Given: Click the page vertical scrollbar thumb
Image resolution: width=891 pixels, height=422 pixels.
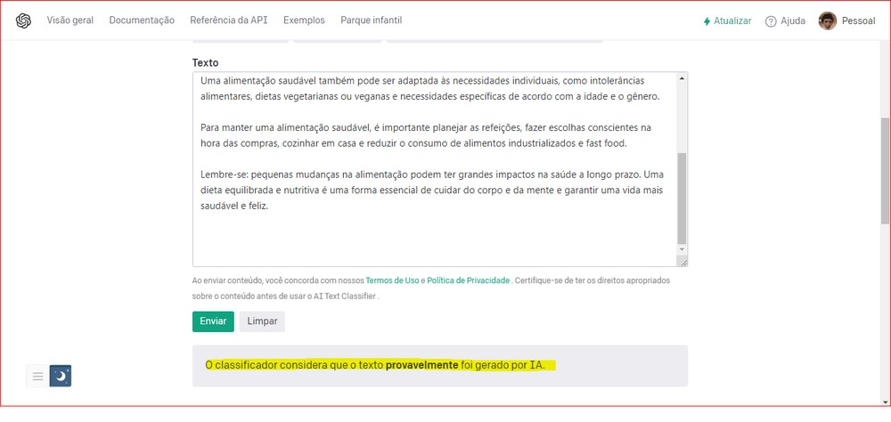Looking at the screenshot, I should (886, 170).
